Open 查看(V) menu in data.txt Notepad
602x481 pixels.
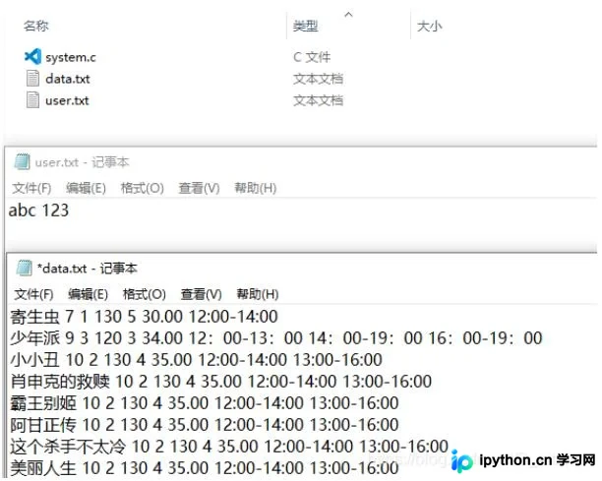tap(202, 294)
